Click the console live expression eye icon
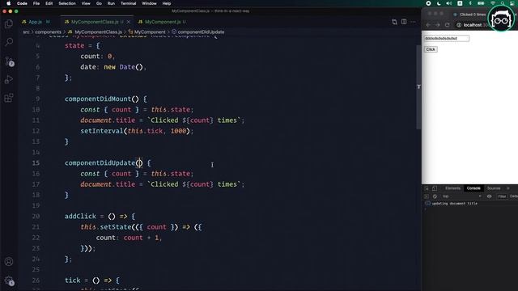The height and width of the screenshot is (291, 518). click(x=489, y=196)
